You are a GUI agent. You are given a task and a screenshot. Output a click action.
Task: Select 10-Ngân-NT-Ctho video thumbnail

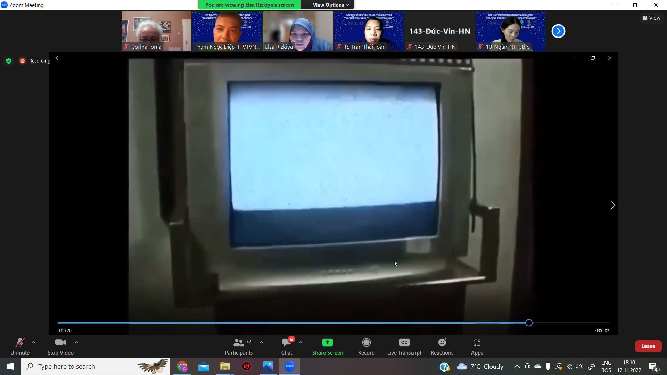(511, 31)
